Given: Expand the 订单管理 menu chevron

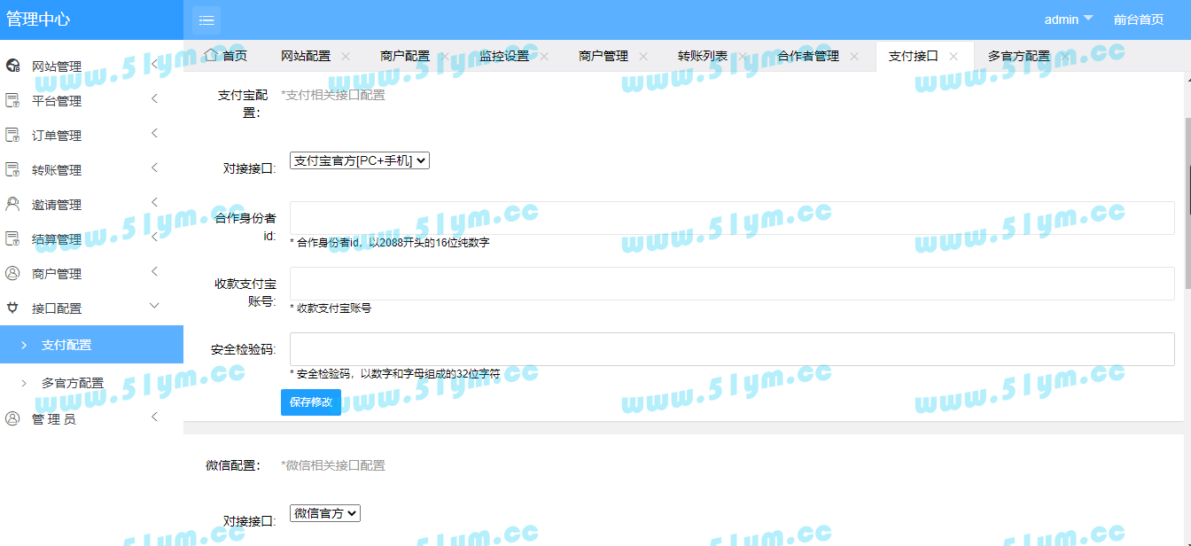Looking at the screenshot, I should click(154, 133).
